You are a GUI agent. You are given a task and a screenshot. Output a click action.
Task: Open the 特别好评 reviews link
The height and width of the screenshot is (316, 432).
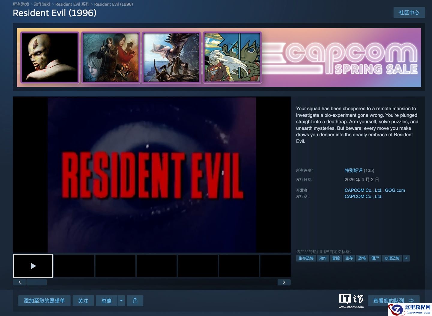(x=353, y=170)
